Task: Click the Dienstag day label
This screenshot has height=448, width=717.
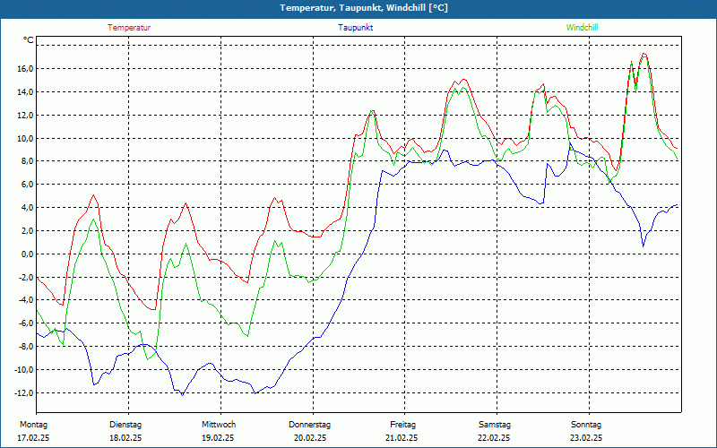Action: 125,425
